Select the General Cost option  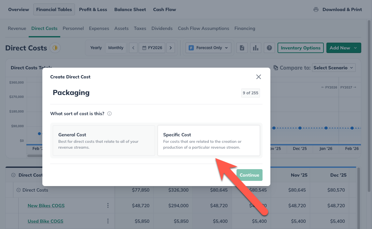pyautogui.click(x=104, y=141)
